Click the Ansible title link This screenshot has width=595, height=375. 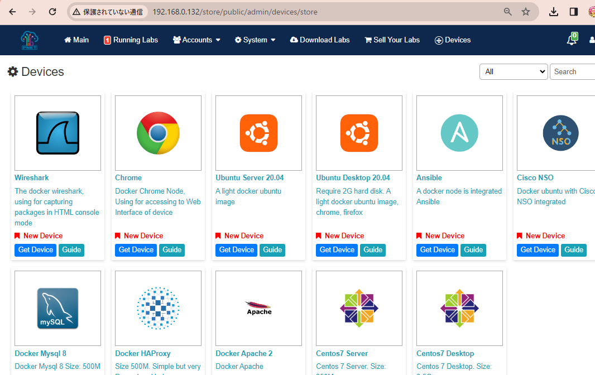tap(429, 177)
